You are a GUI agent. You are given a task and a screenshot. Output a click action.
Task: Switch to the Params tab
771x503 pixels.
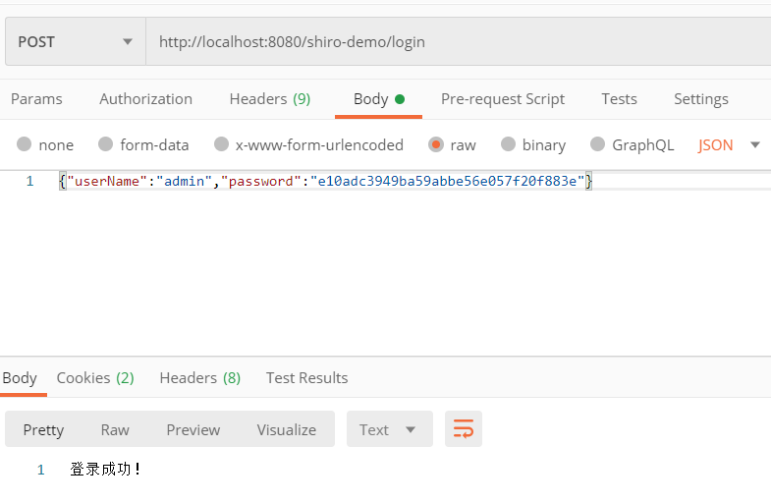coord(36,98)
